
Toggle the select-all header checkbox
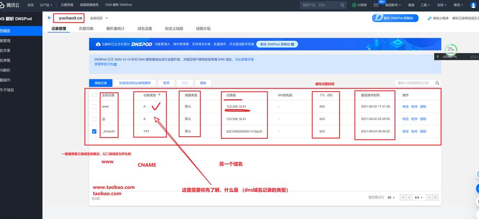click(x=94, y=95)
